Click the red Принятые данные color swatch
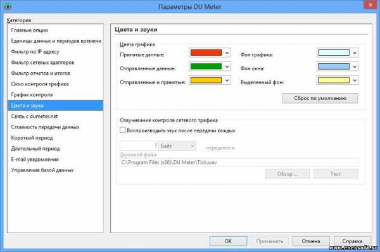 click(x=206, y=53)
